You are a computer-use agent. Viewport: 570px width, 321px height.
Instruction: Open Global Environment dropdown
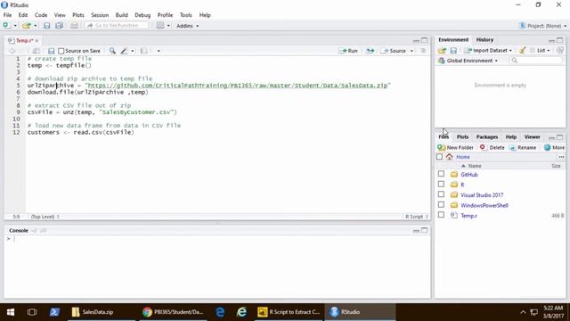tap(468, 61)
